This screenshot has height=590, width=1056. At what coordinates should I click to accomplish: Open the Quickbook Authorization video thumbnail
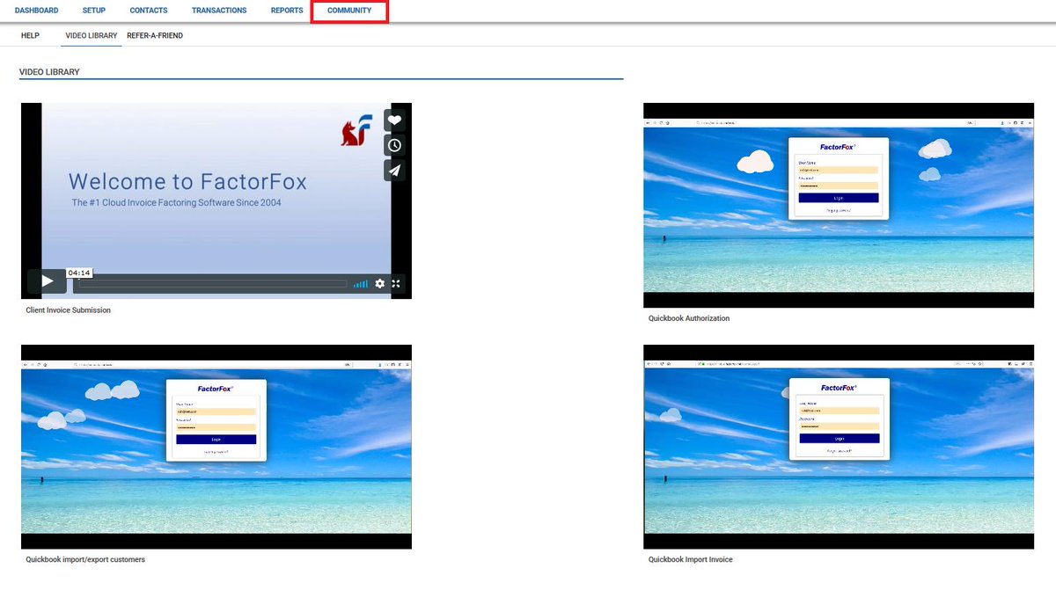click(x=839, y=205)
